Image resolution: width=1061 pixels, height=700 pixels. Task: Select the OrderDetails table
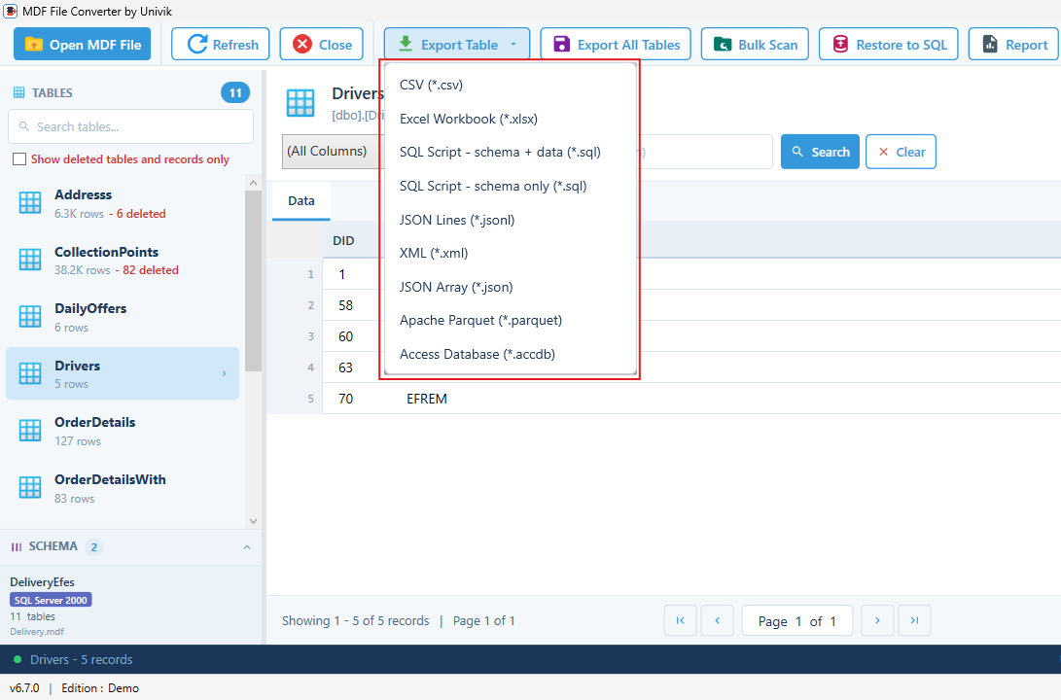point(123,430)
